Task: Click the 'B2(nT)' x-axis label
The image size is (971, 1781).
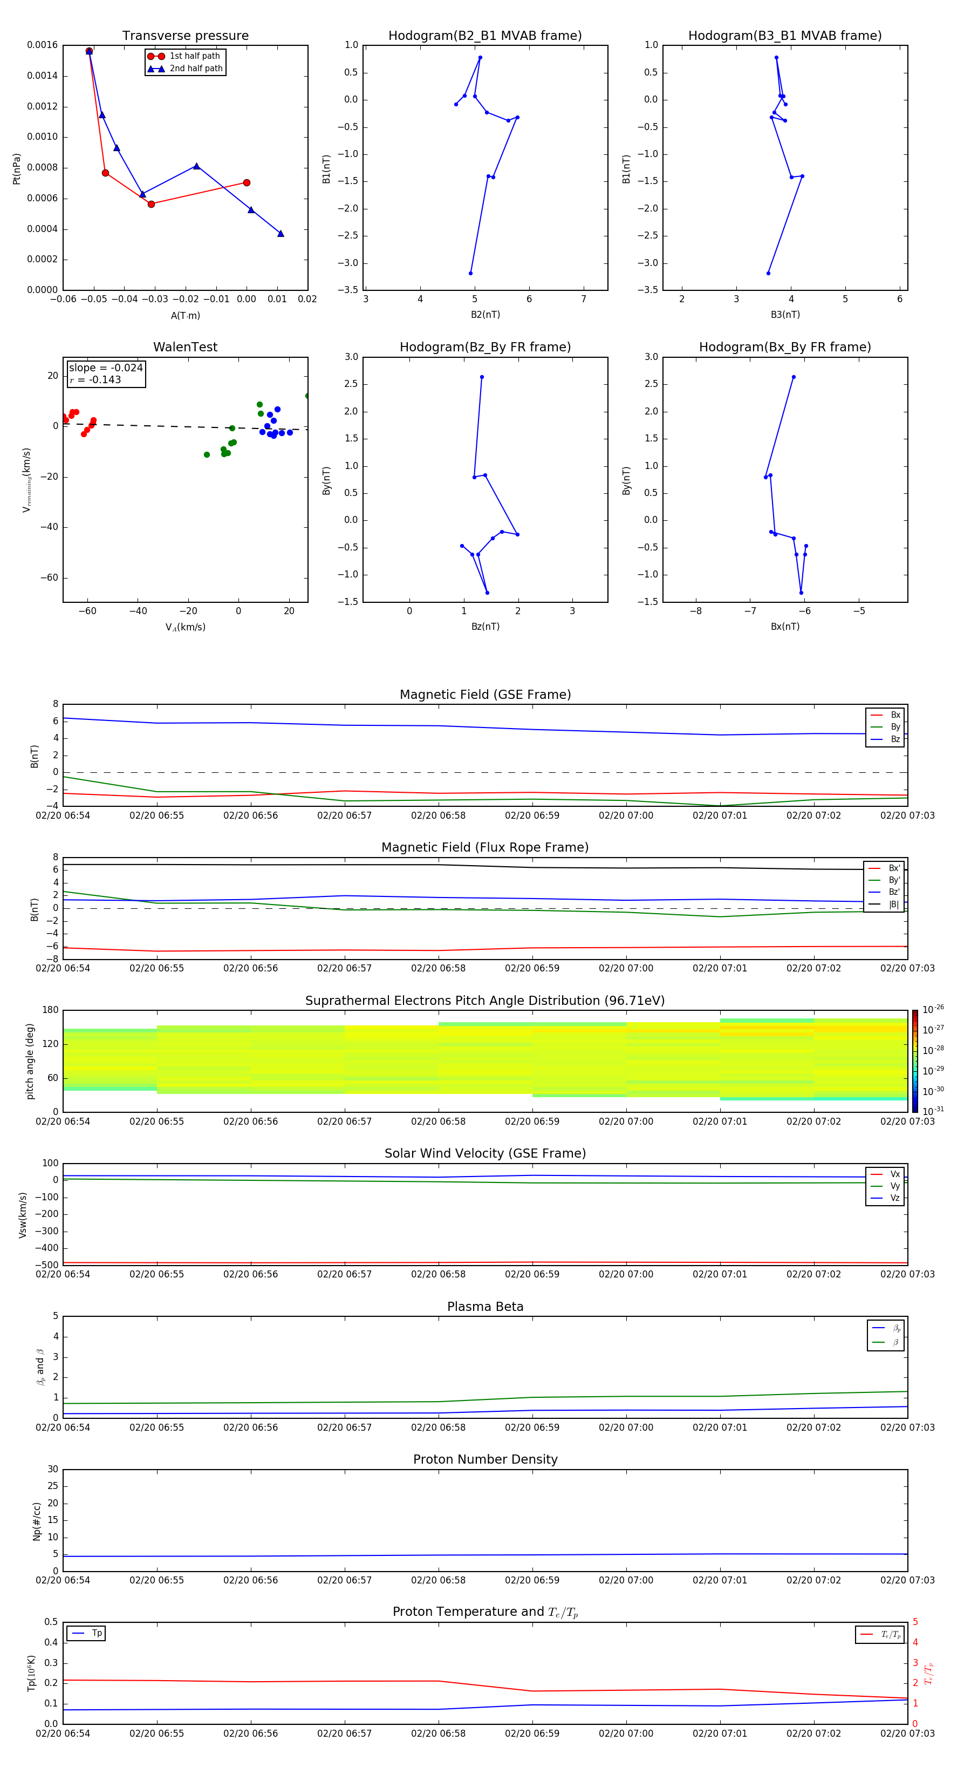Action: pos(485,315)
